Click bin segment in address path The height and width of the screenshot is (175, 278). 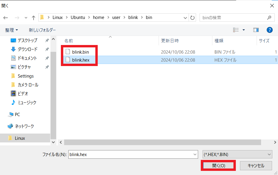(149, 17)
